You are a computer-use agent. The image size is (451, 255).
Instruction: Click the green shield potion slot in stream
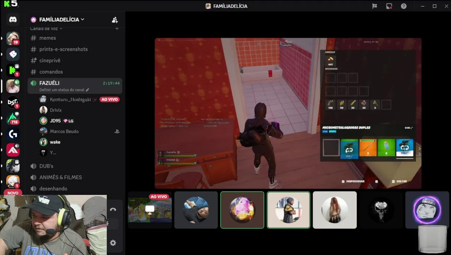click(386, 148)
